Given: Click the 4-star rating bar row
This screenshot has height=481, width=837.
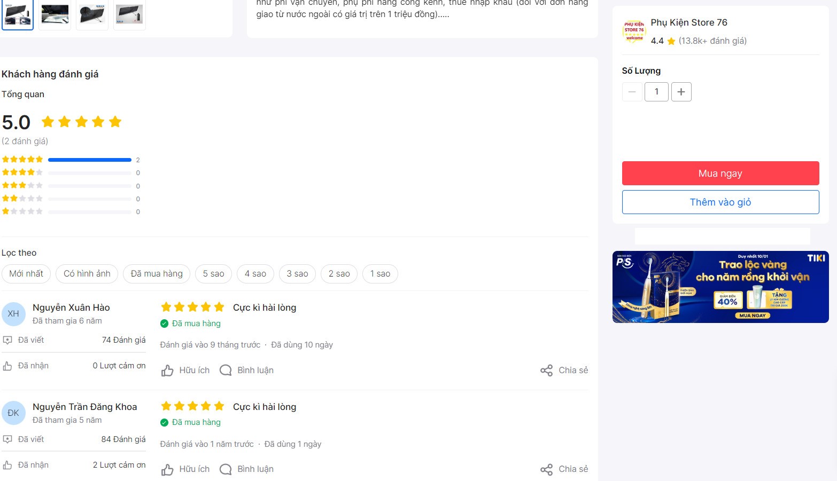Looking at the screenshot, I should (71, 172).
